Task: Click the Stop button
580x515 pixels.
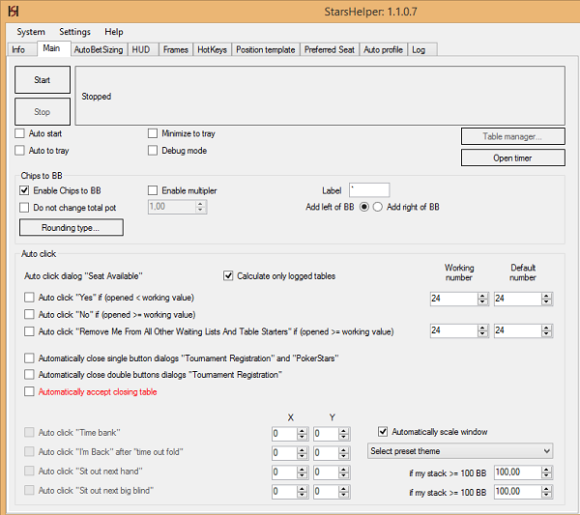Action: 43,112
